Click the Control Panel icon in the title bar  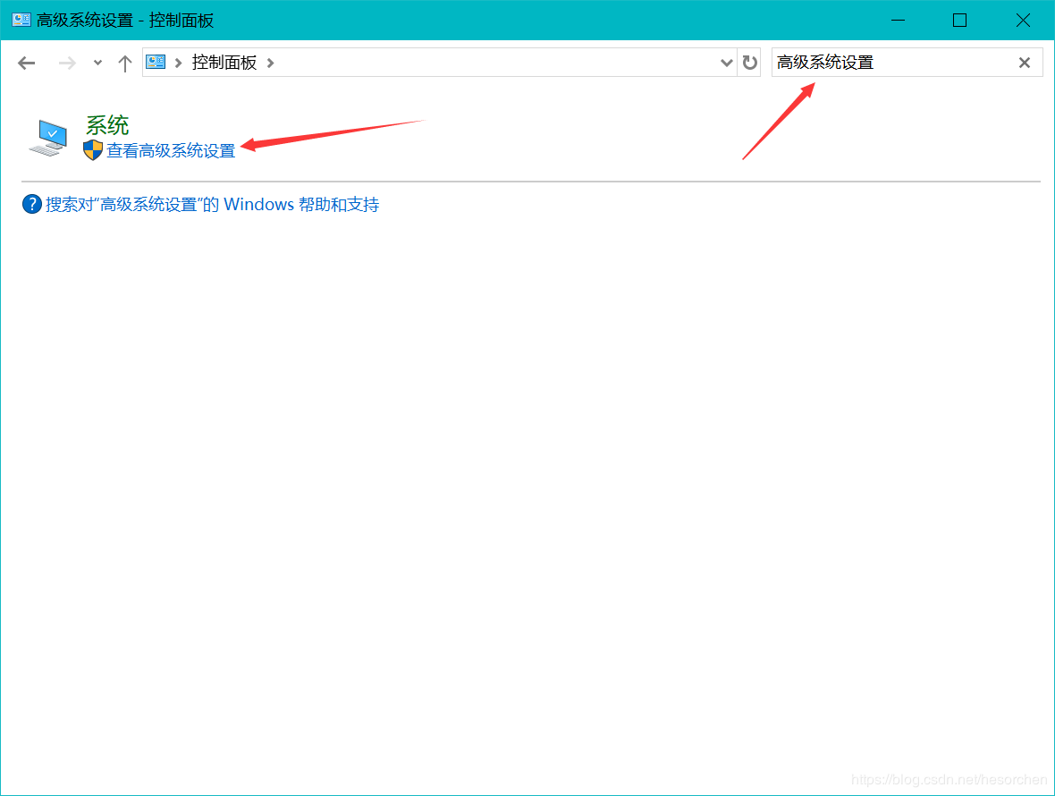20,19
